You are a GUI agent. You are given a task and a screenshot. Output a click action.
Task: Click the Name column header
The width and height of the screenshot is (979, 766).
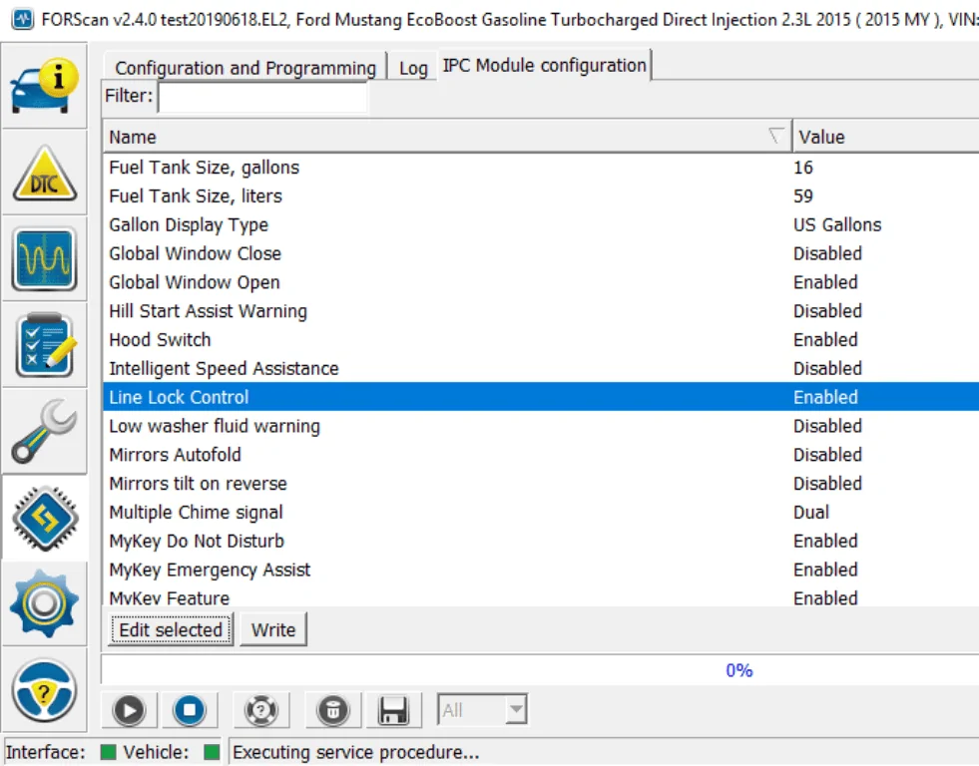[447, 136]
